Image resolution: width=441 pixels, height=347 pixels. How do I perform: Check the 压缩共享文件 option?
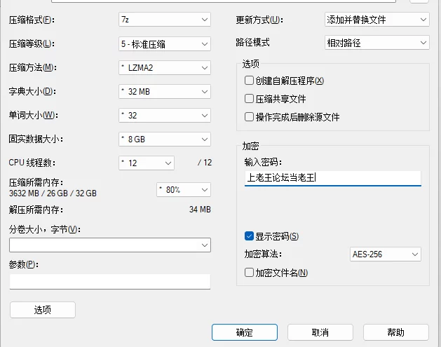[x=250, y=99]
